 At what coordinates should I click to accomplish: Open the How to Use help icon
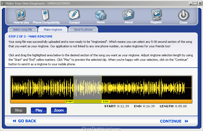point(21,15)
